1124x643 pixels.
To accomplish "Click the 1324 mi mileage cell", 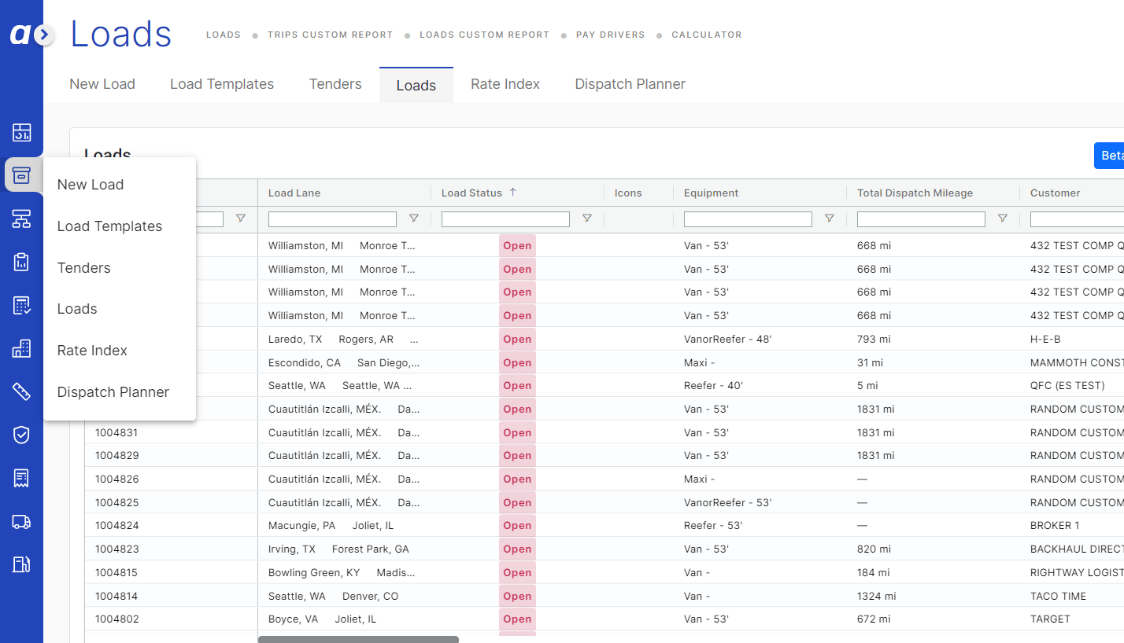I will 876,596.
